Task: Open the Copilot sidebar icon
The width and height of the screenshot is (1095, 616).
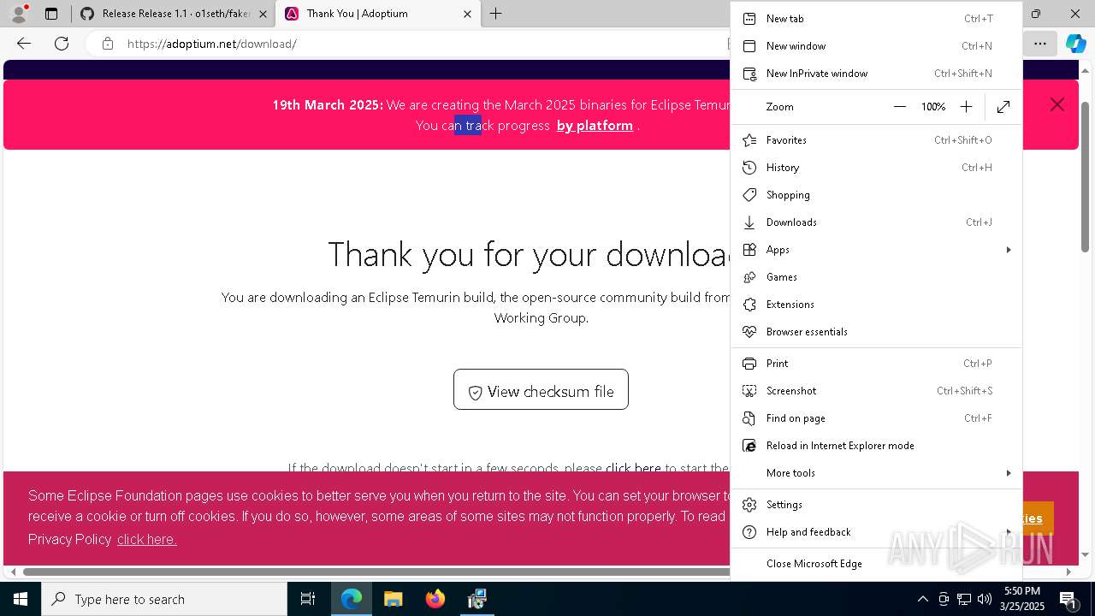Action: tap(1075, 44)
